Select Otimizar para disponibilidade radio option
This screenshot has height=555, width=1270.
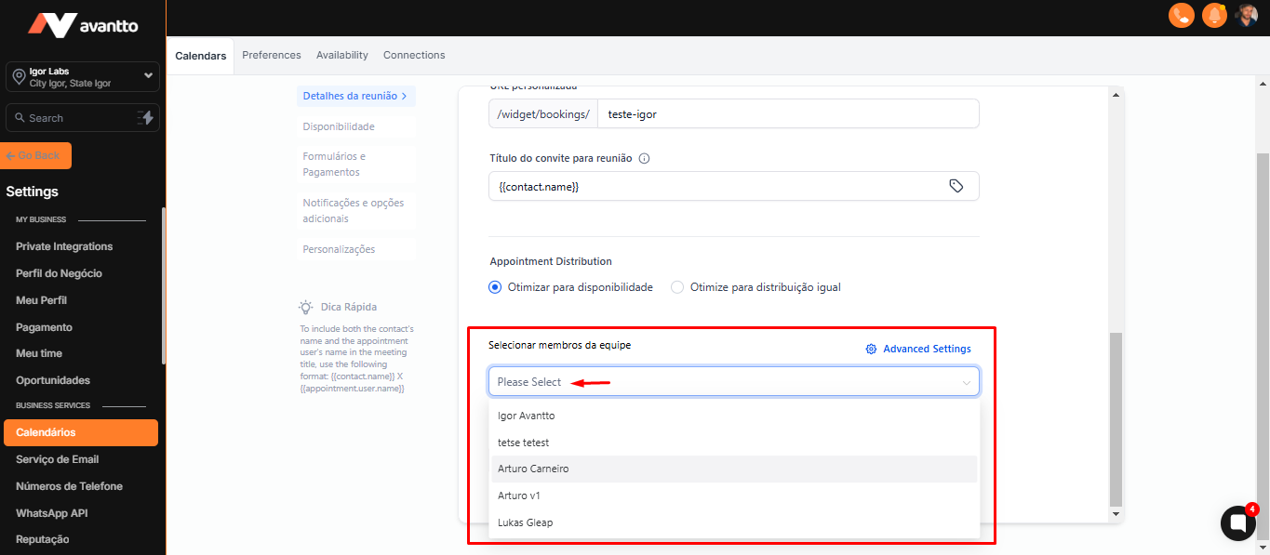pos(495,287)
